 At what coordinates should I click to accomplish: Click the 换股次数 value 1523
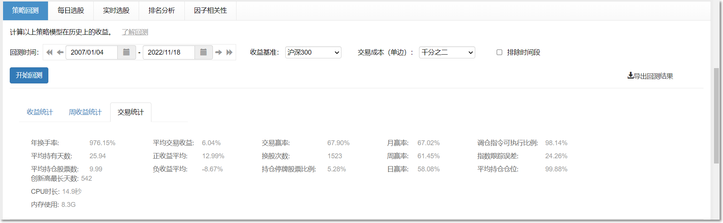point(335,156)
